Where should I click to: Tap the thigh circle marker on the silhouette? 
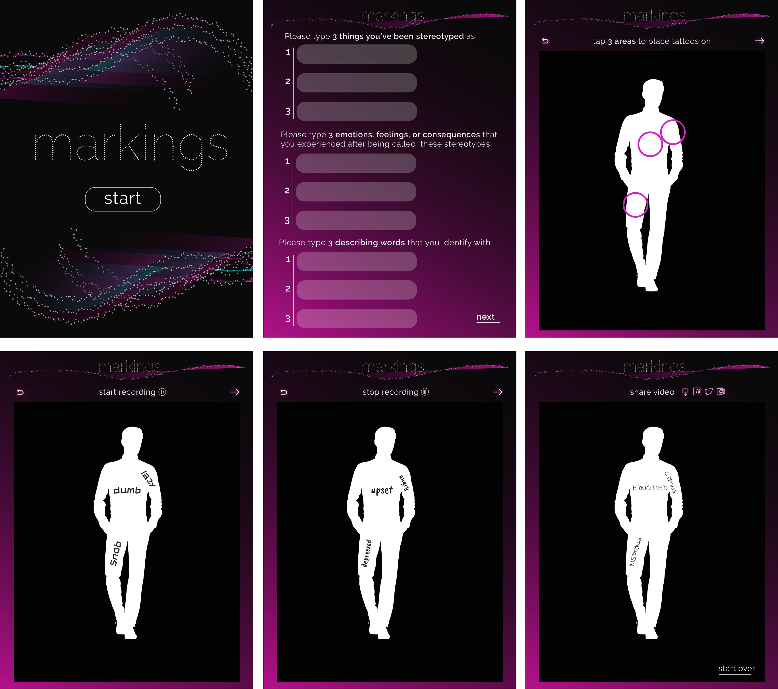[635, 205]
